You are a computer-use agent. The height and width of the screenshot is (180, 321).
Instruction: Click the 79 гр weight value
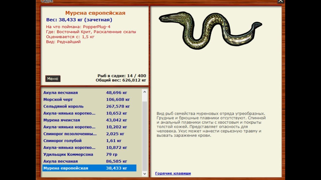[x=112, y=154]
